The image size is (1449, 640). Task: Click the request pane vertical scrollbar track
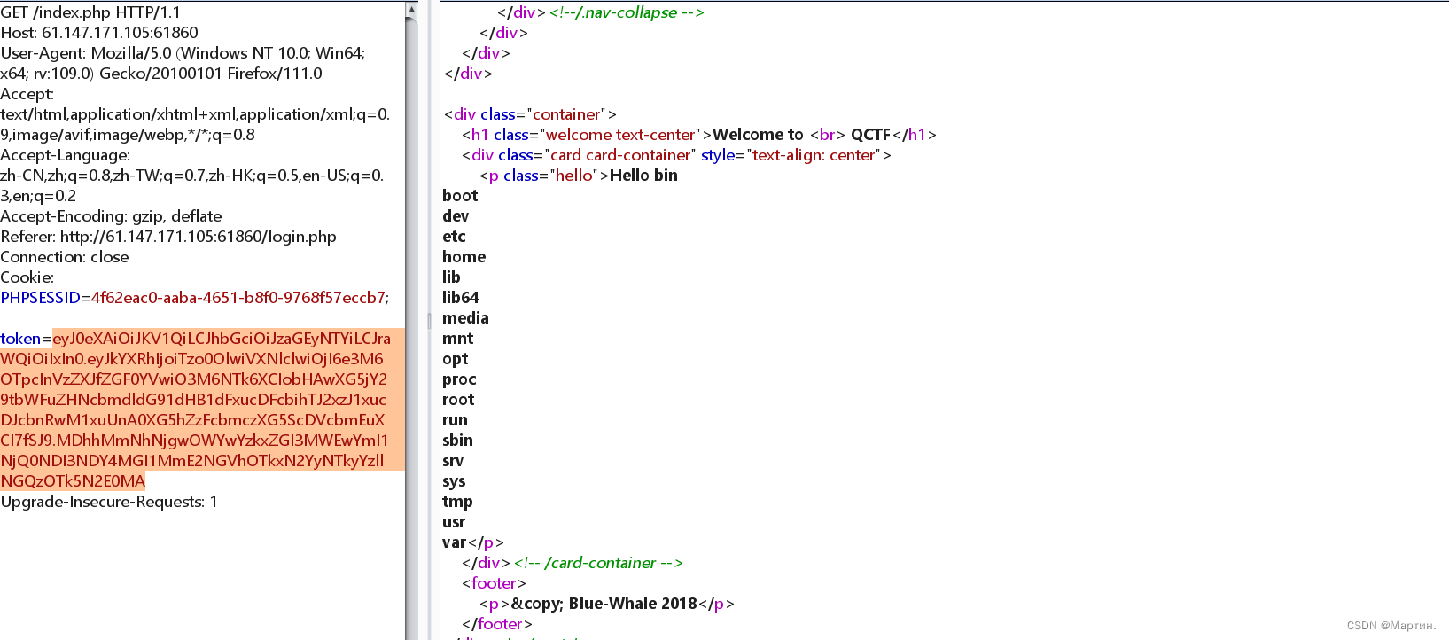411,328
